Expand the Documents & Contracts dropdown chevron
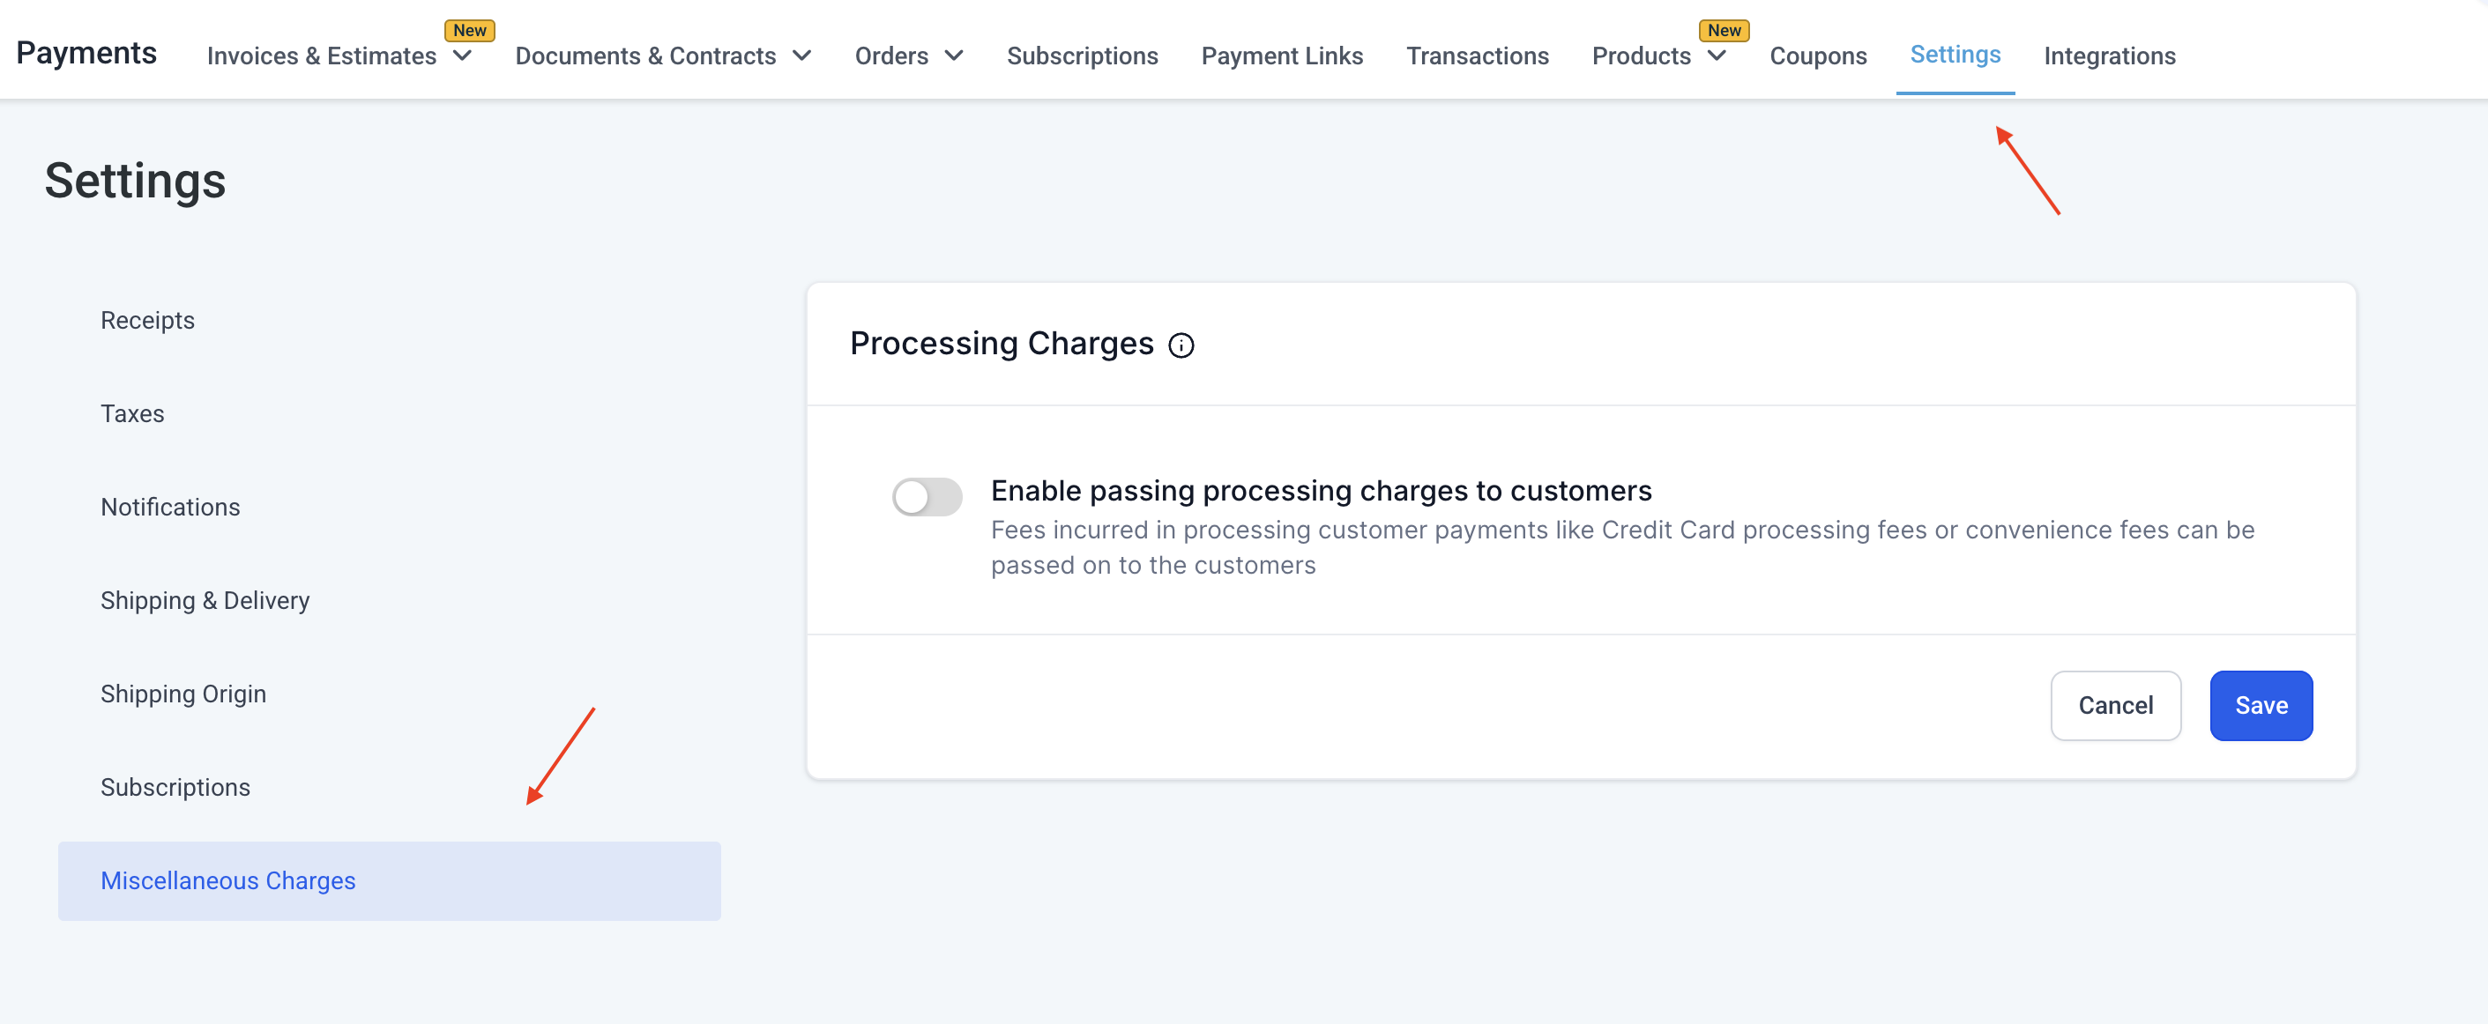2488x1024 pixels. tap(801, 56)
